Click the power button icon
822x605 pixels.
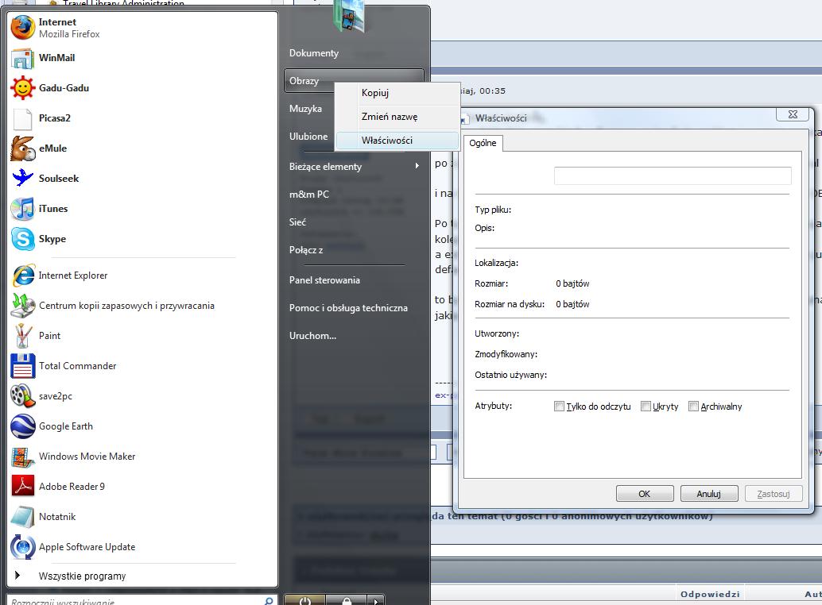click(x=304, y=601)
